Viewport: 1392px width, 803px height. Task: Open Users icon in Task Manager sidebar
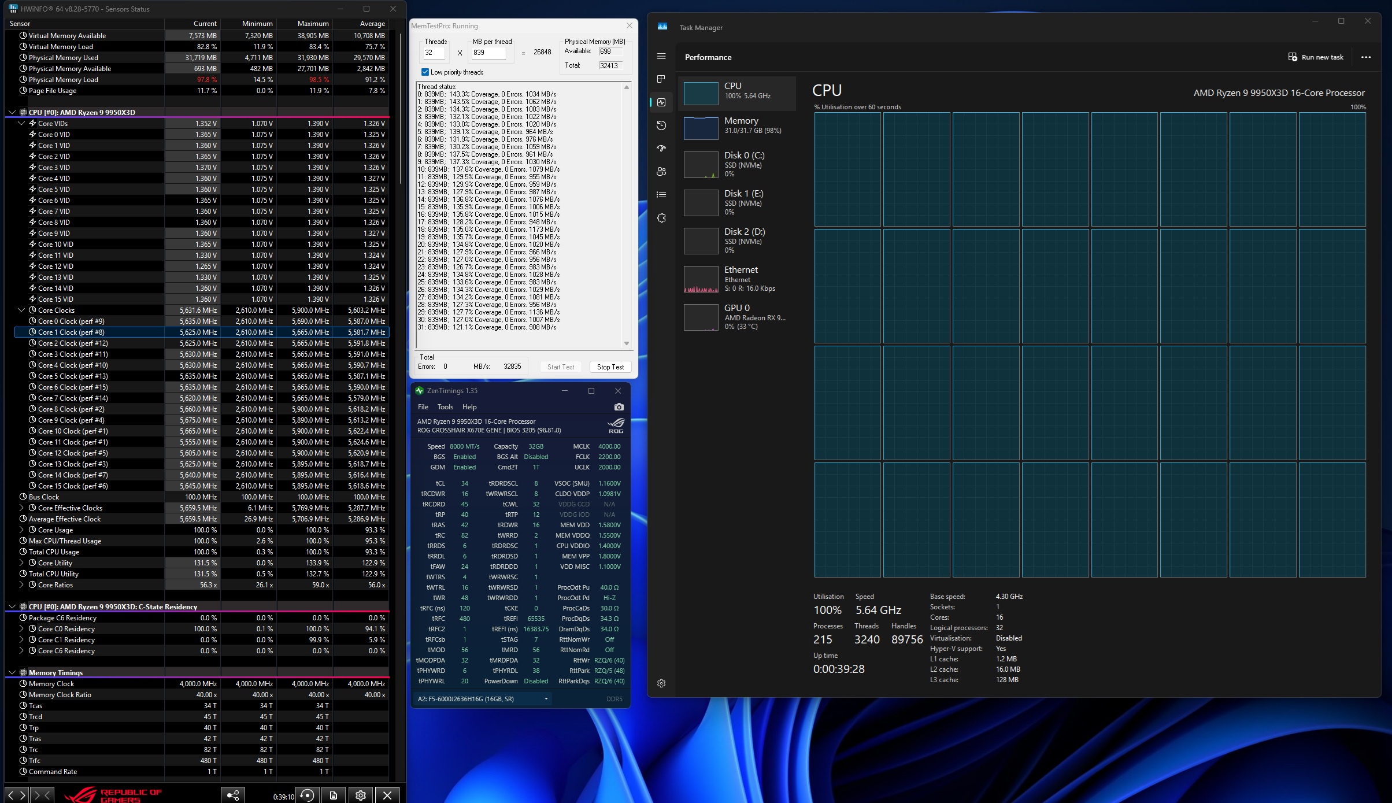(x=662, y=172)
